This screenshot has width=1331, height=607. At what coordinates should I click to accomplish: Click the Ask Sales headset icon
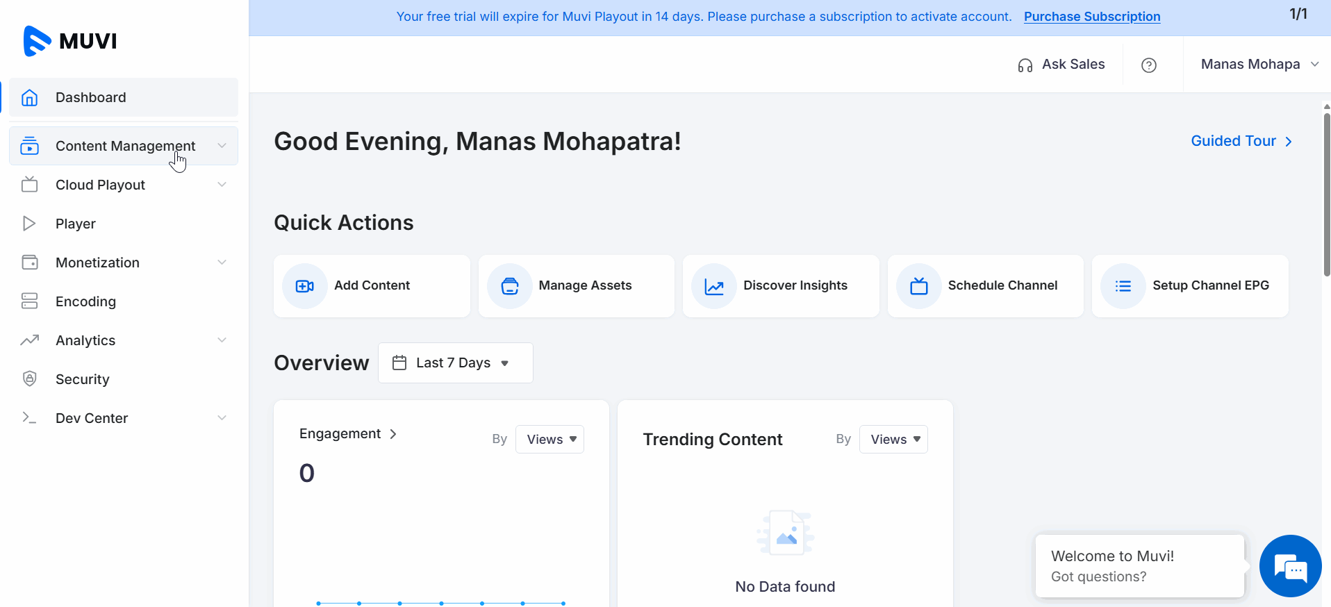coord(1025,65)
